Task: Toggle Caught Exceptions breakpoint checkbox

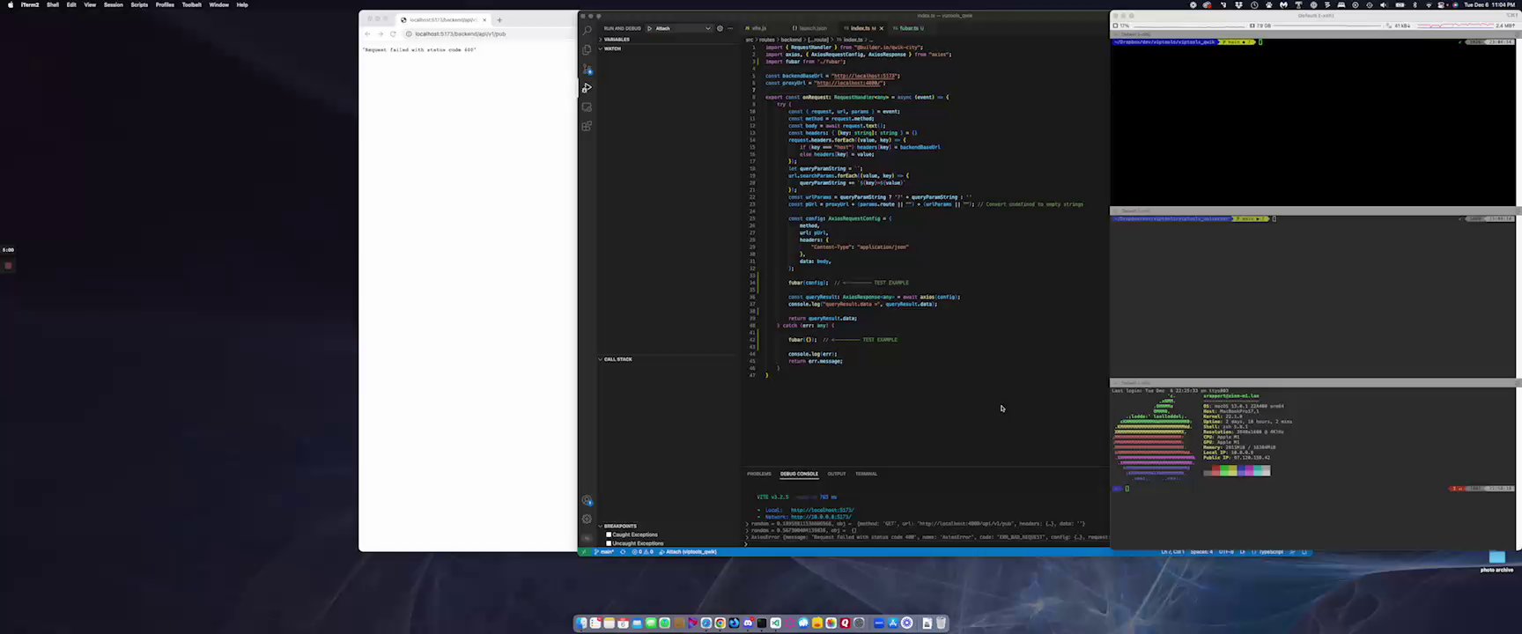Action: (609, 534)
